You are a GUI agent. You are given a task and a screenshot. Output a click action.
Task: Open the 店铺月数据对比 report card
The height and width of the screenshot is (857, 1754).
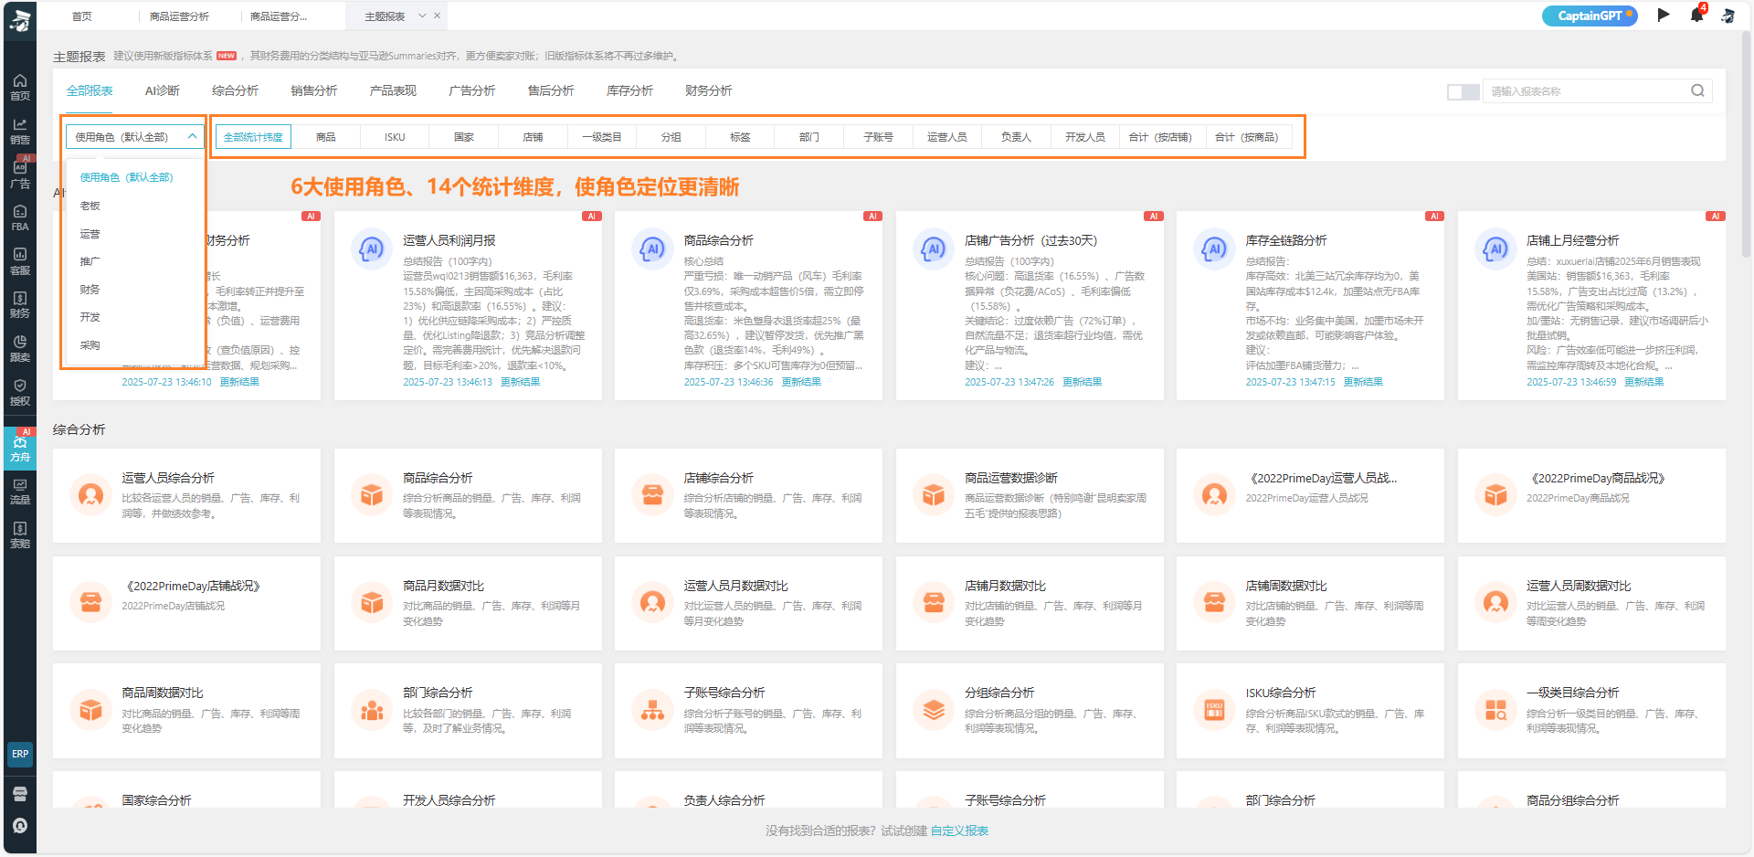coord(1030,603)
